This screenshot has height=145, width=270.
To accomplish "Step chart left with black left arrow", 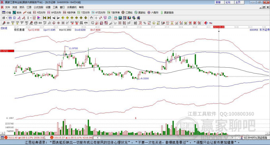I will pos(54,18).
